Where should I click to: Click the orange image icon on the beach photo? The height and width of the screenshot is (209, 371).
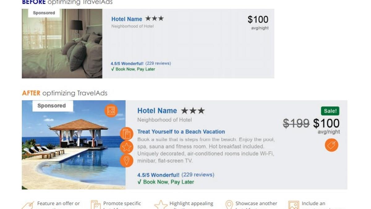tap(111, 111)
